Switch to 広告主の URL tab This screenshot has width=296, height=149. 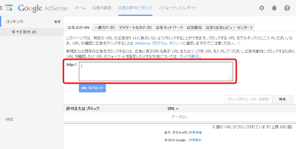click(79, 27)
